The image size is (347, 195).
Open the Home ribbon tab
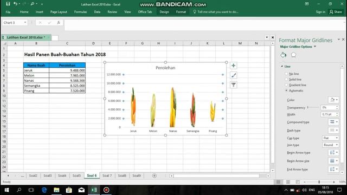(24, 12)
